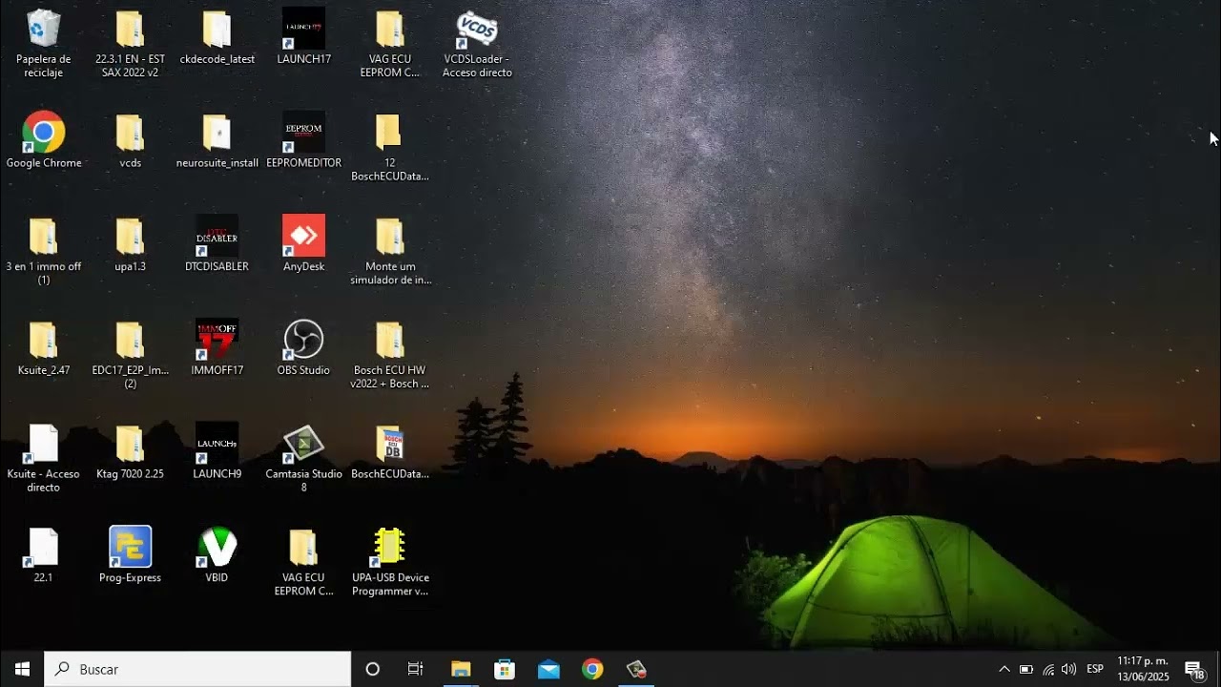
Task: Switch the ESP input language
Action: tap(1095, 669)
